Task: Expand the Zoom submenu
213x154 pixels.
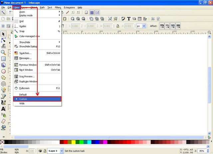Action: click(x=37, y=12)
